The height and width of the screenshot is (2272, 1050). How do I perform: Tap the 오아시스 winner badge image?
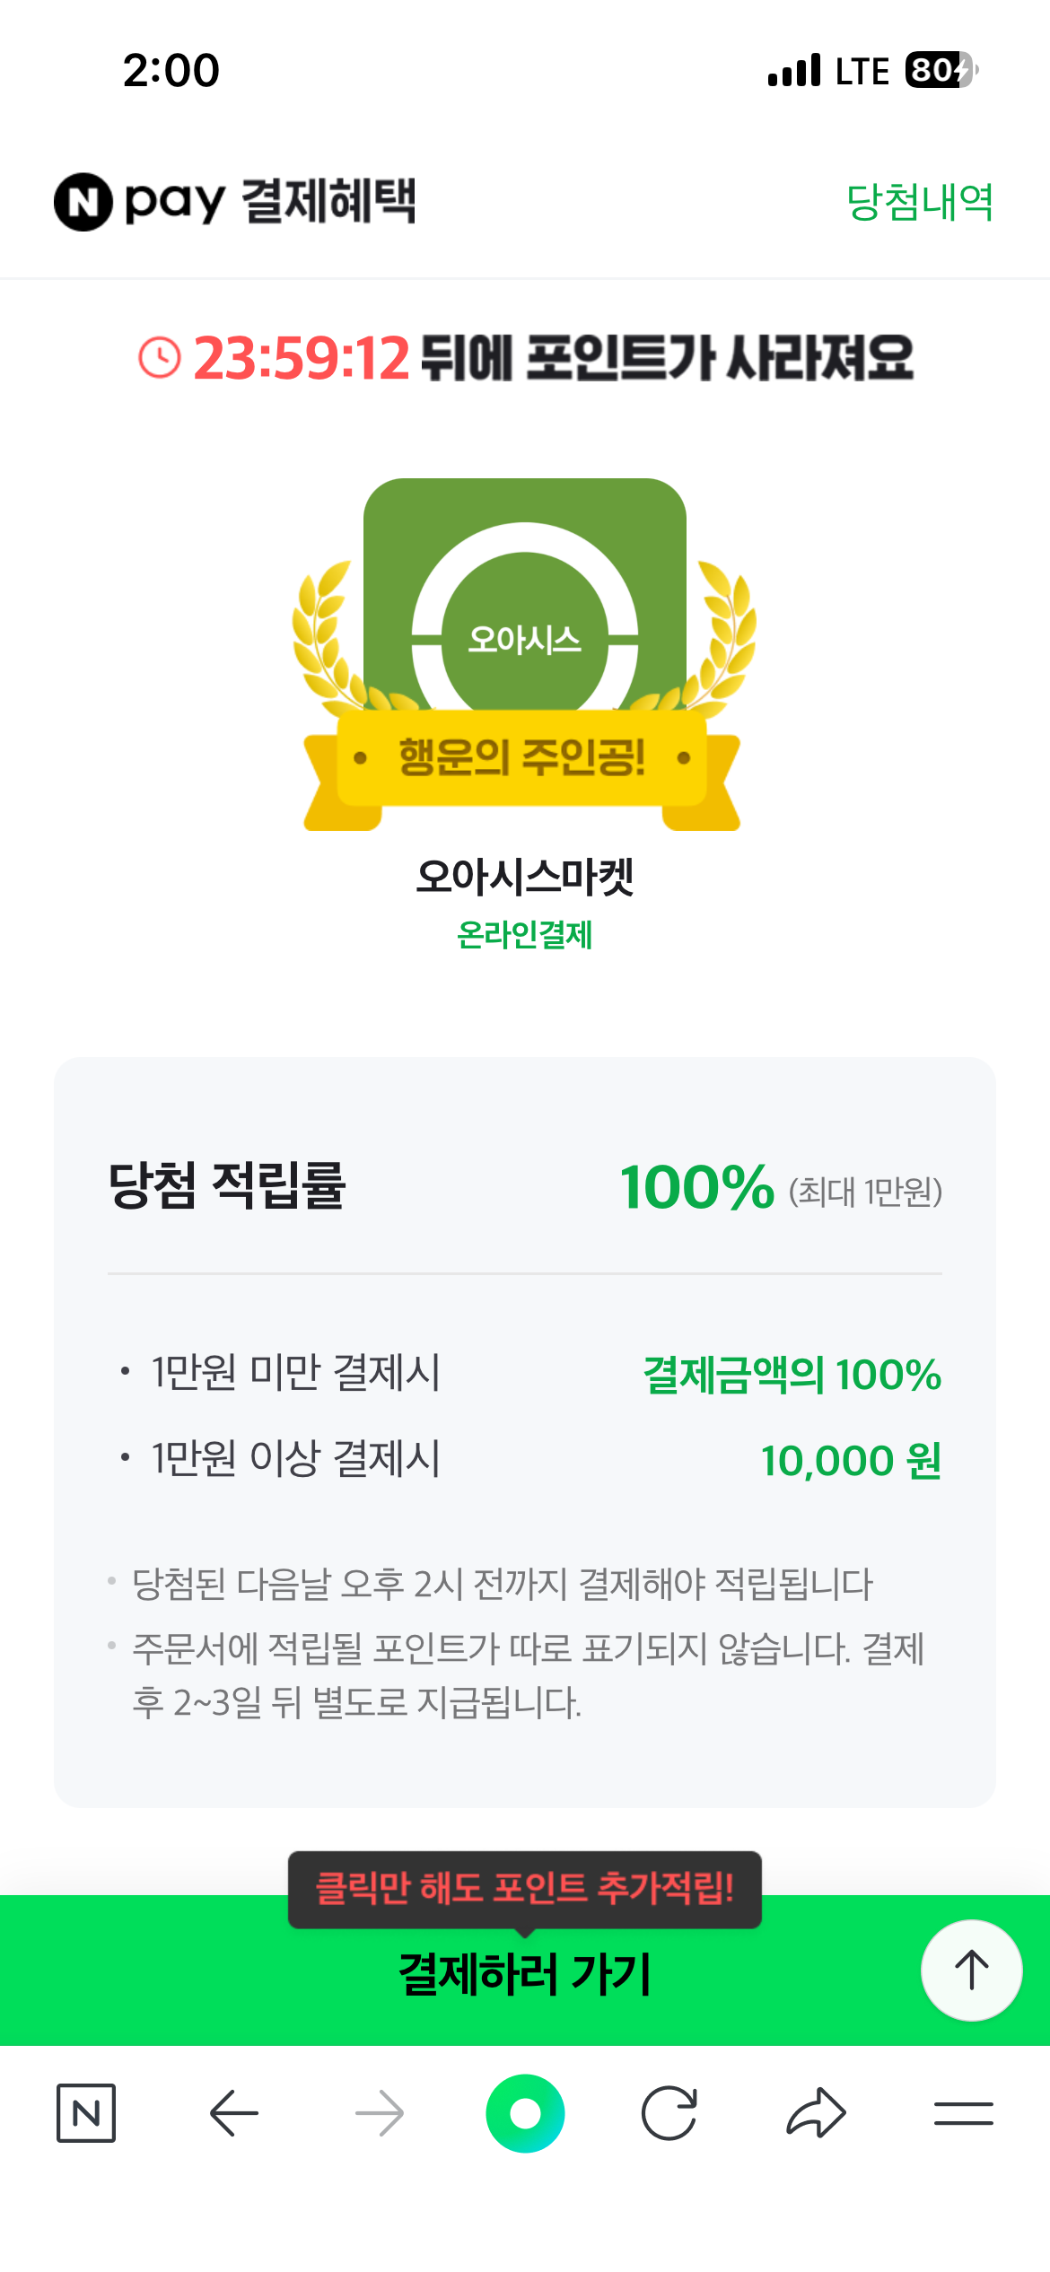(x=525, y=655)
